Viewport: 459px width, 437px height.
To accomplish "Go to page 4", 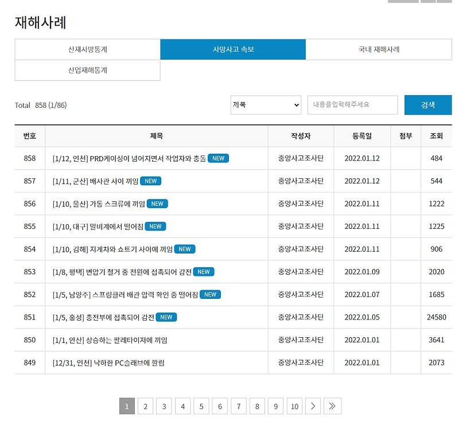I will (x=182, y=406).
